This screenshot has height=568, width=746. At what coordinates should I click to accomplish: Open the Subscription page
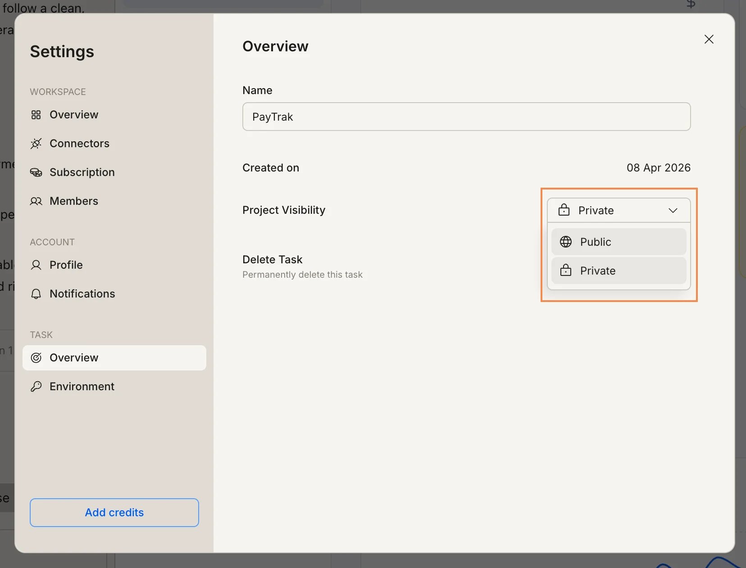coord(114,172)
